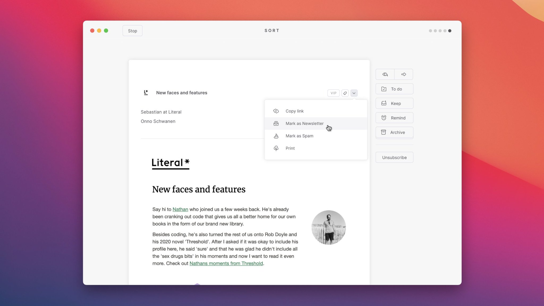The image size is (544, 306).
Task: Click the Keep button label
Action: [396, 103]
